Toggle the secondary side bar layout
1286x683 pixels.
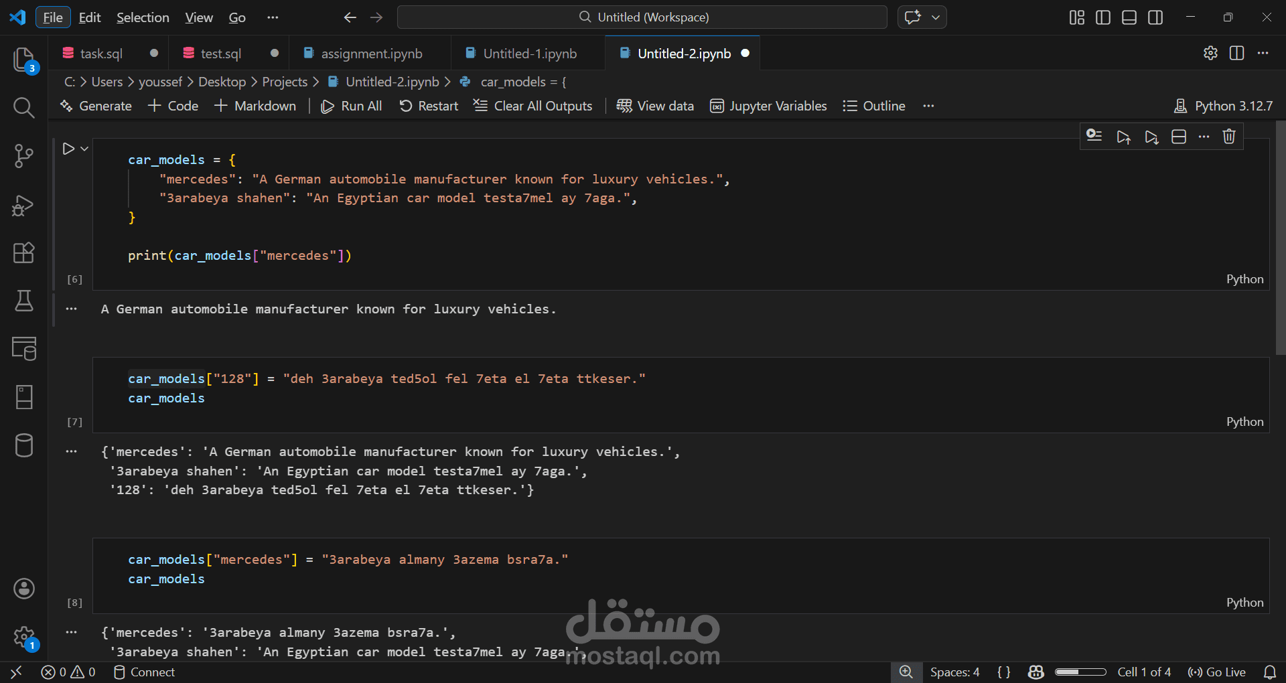coord(1155,17)
